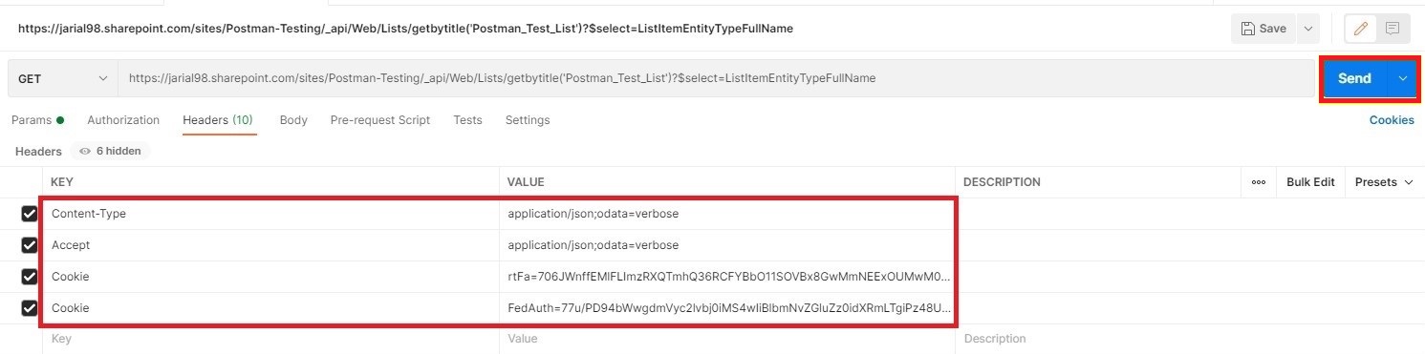Open the Body tab
This screenshot has width=1425, height=354.
293,120
